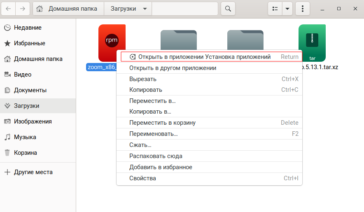
Task: Open Недавние in the sidebar
Action: point(28,28)
